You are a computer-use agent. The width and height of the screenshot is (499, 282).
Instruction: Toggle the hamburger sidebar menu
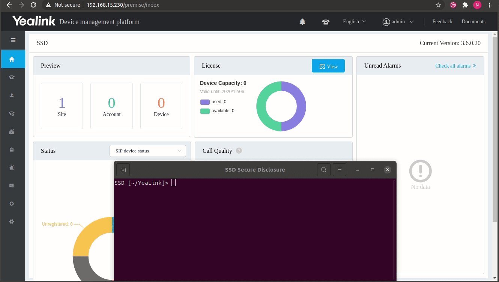tap(13, 40)
